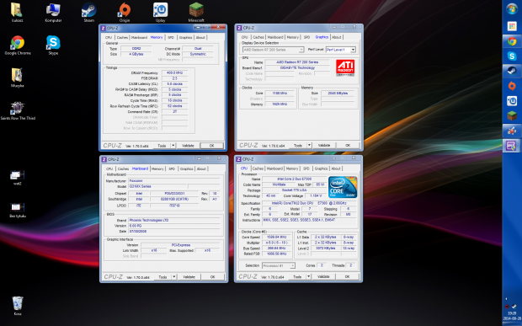Open Tools arrow in the Memory window
This screenshot has width=522, height=326.
[x=173, y=146]
